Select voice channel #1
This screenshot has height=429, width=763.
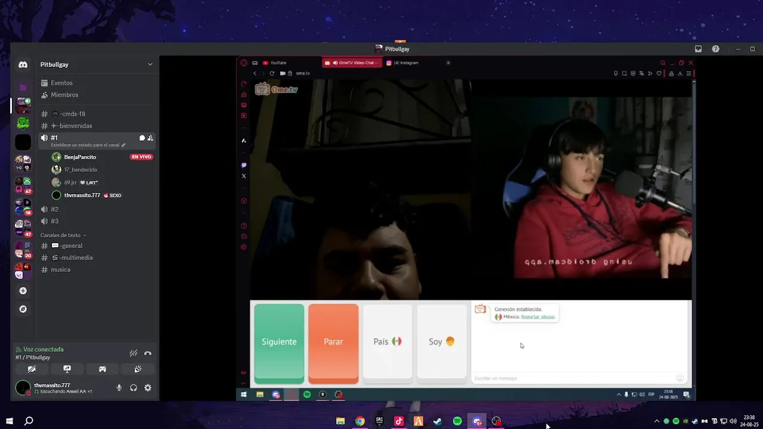point(97,141)
